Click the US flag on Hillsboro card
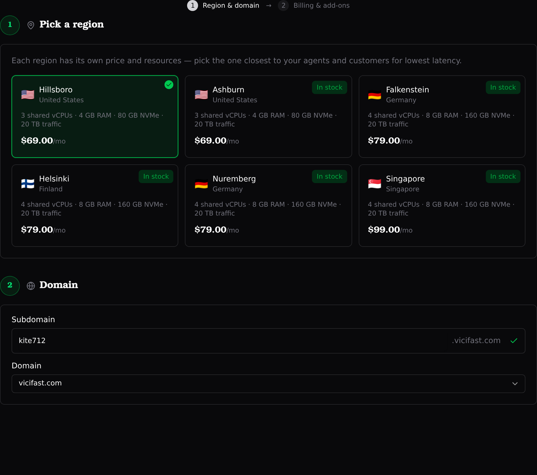The width and height of the screenshot is (537, 475). click(28, 95)
